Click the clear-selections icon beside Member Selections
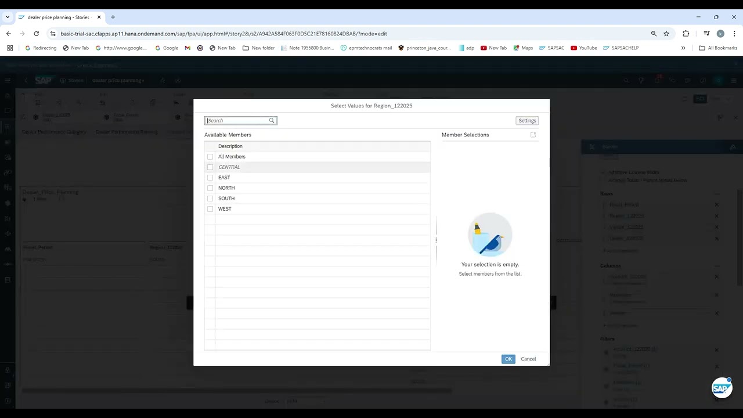743x418 pixels. 533,135
